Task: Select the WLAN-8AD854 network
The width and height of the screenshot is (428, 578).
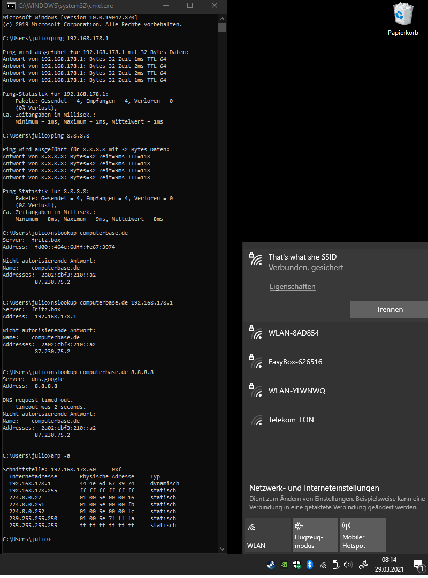Action: click(335, 333)
